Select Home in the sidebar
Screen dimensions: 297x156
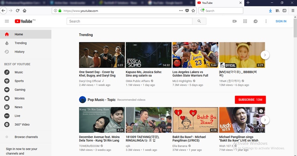tap(26, 34)
